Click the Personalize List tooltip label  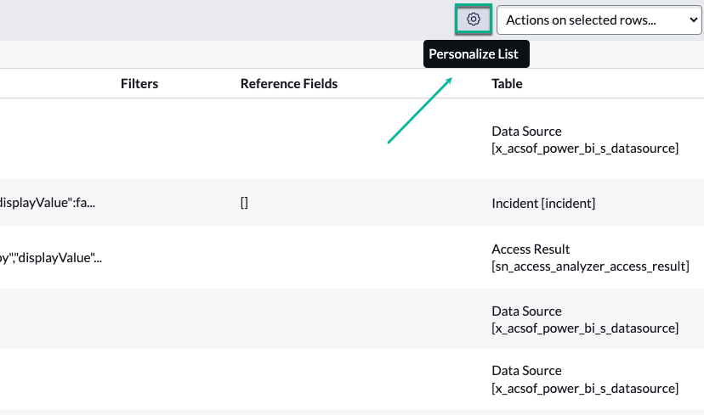[476, 54]
